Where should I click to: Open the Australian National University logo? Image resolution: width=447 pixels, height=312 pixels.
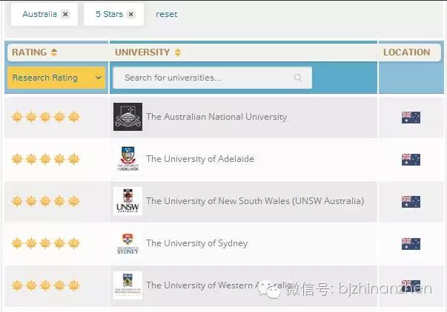128,117
